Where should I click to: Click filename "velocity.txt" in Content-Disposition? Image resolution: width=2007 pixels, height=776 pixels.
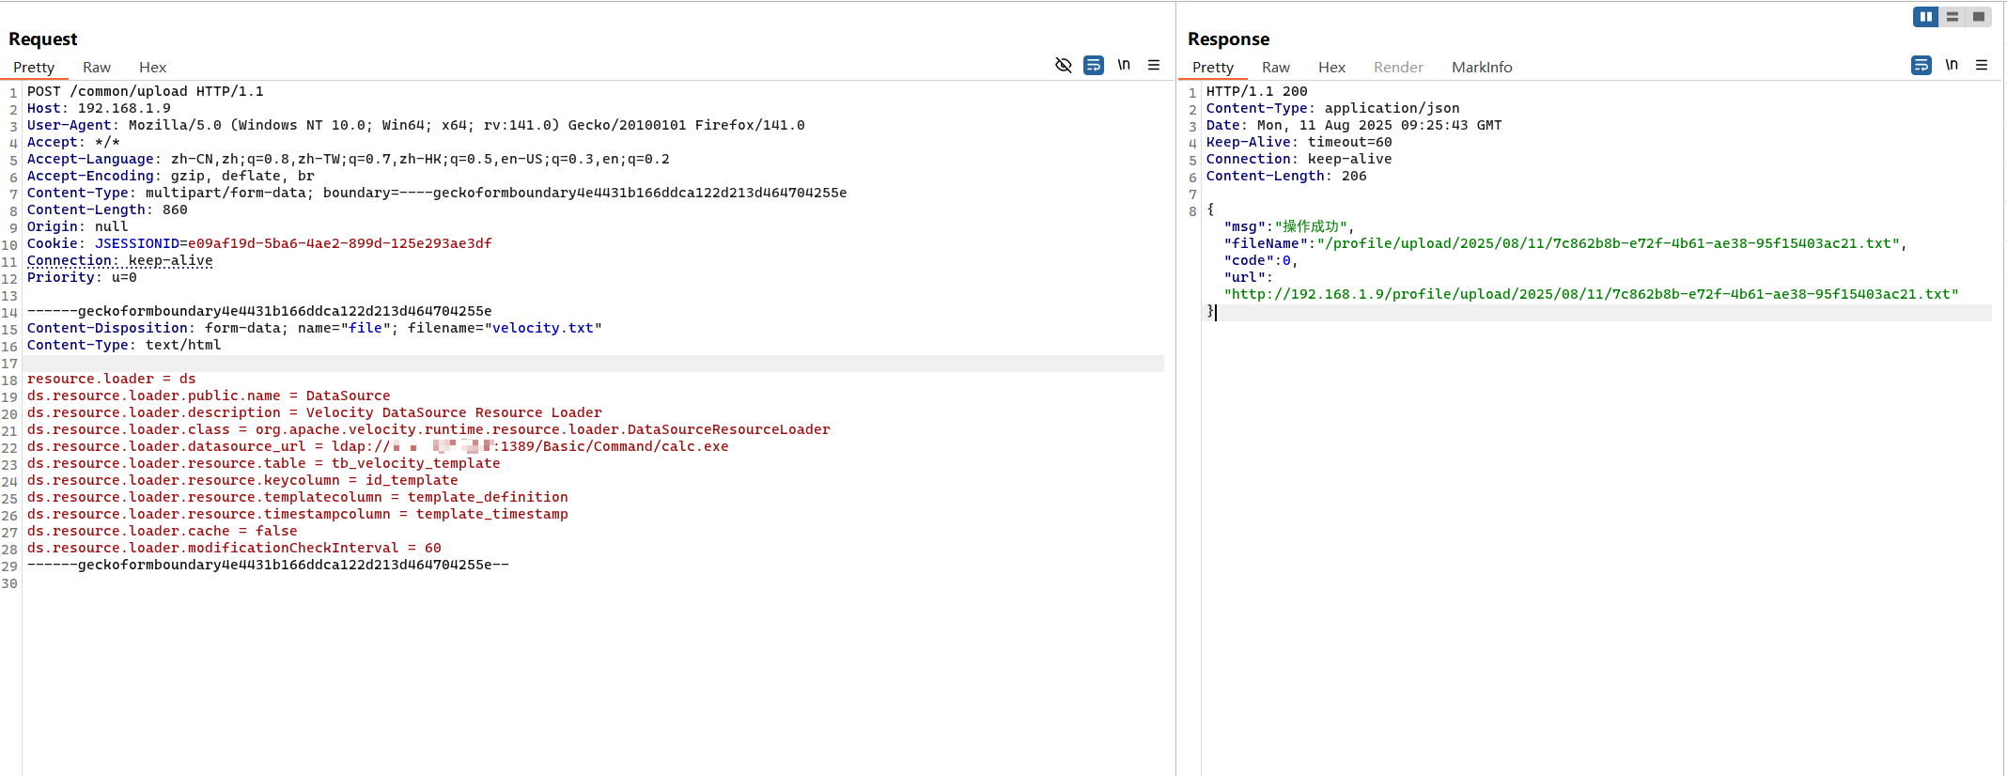(543, 328)
